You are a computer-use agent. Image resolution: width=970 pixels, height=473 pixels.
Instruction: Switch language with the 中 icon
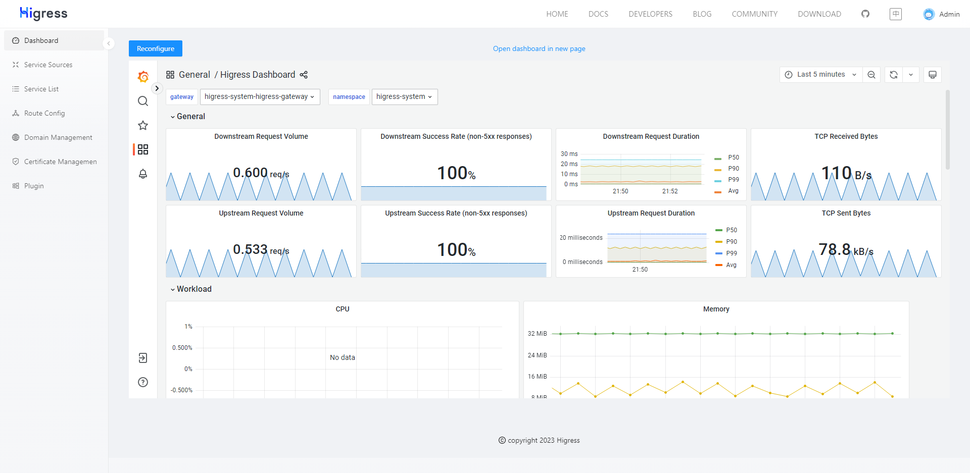(896, 14)
